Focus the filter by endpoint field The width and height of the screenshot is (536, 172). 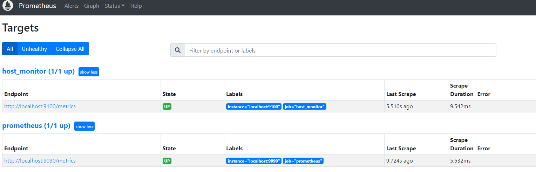pos(340,50)
